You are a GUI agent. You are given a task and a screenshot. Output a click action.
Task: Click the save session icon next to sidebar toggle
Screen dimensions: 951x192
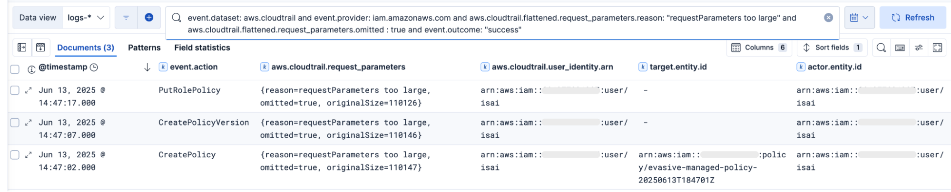[x=40, y=48]
